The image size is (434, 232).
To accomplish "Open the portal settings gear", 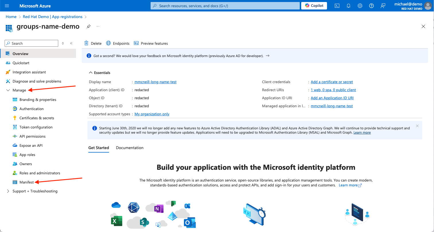I will (x=360, y=6).
